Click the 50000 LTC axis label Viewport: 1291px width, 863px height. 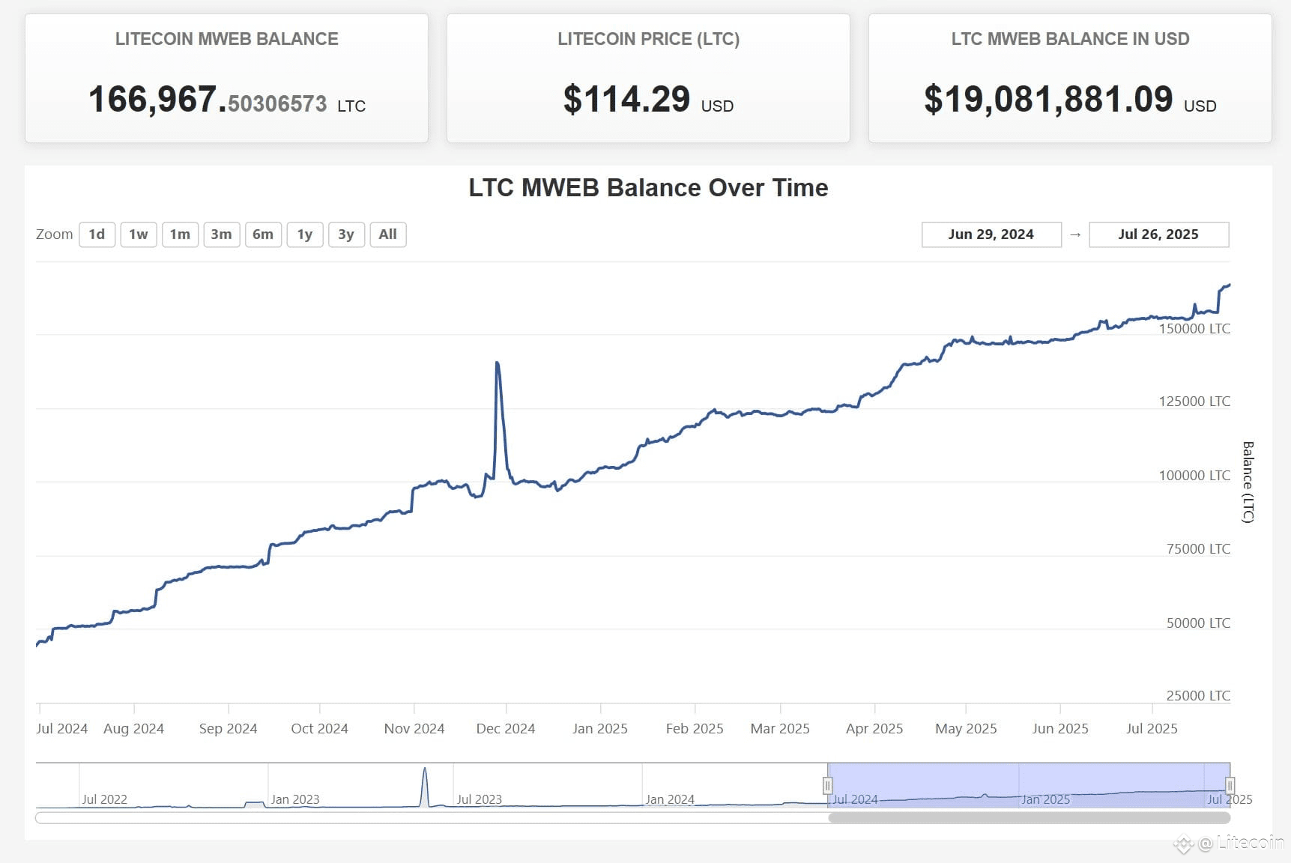[1198, 623]
